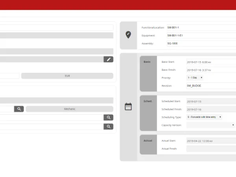This screenshot has height=177, width=236.
Task: Click the Scheduled Finish field
Action: click(211, 109)
